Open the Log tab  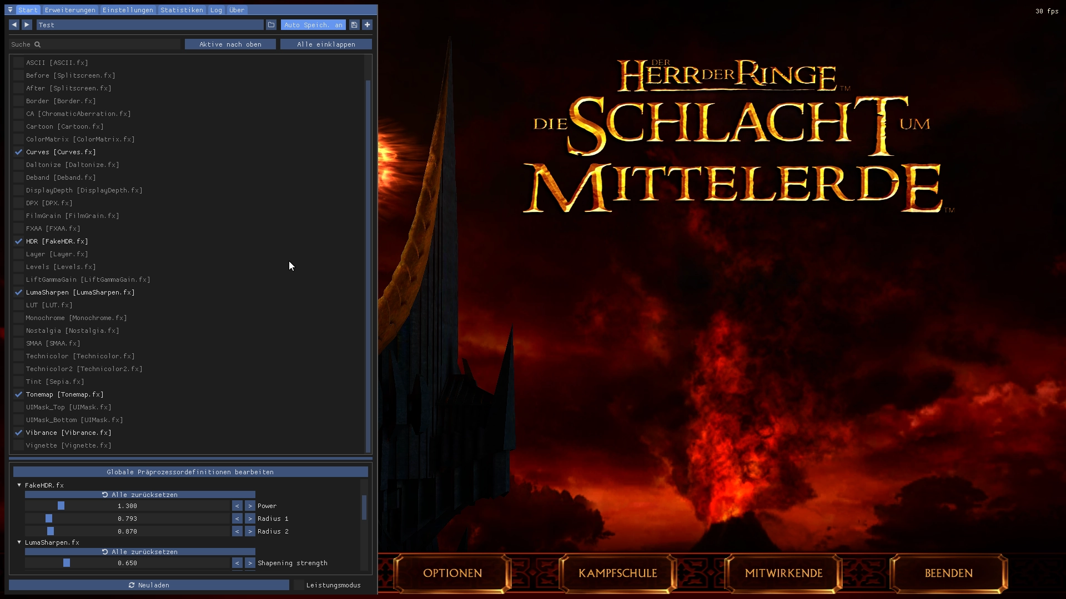coord(216,10)
